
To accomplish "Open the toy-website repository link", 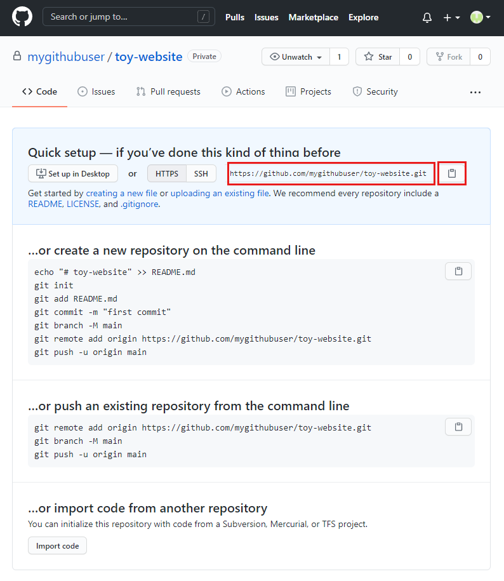I will [149, 57].
